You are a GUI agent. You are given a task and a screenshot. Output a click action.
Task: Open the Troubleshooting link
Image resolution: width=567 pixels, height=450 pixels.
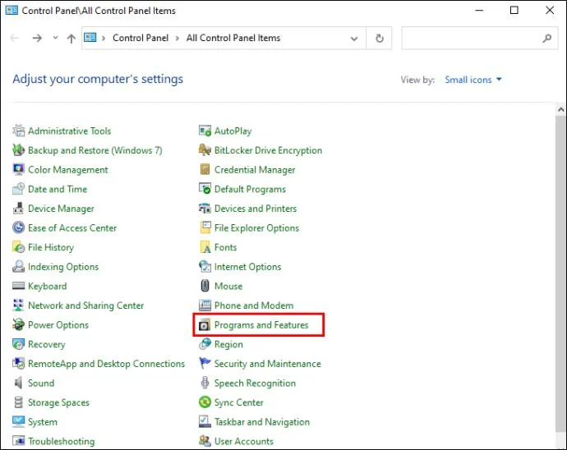click(x=61, y=441)
